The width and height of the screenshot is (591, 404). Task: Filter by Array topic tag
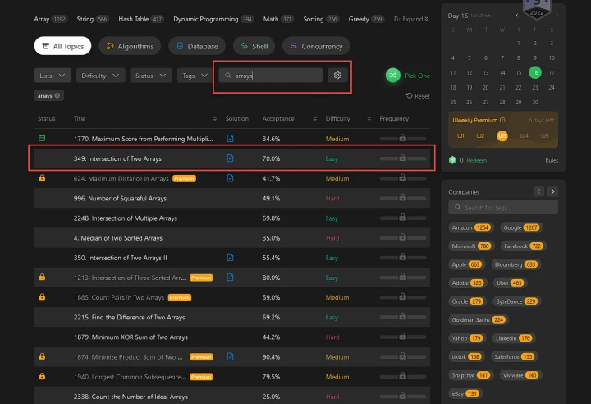pos(51,19)
